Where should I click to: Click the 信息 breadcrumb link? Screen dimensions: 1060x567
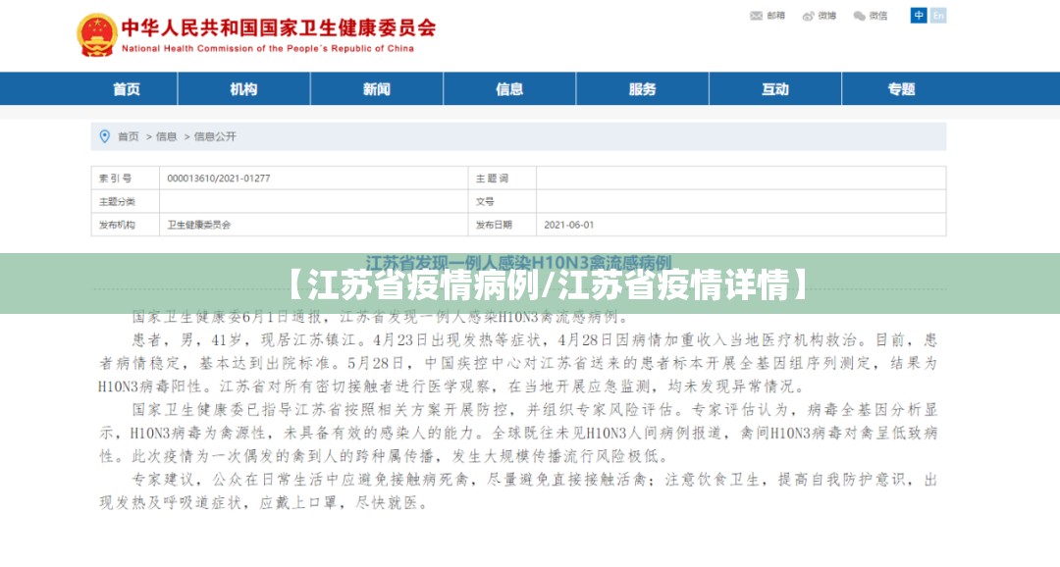coord(167,136)
